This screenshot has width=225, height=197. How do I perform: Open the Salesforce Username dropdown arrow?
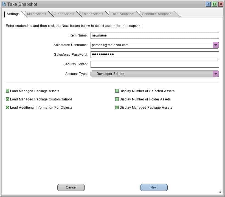pos(216,45)
